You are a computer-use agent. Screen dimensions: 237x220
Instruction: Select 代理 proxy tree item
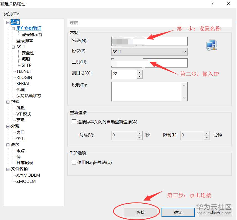tap(21, 89)
